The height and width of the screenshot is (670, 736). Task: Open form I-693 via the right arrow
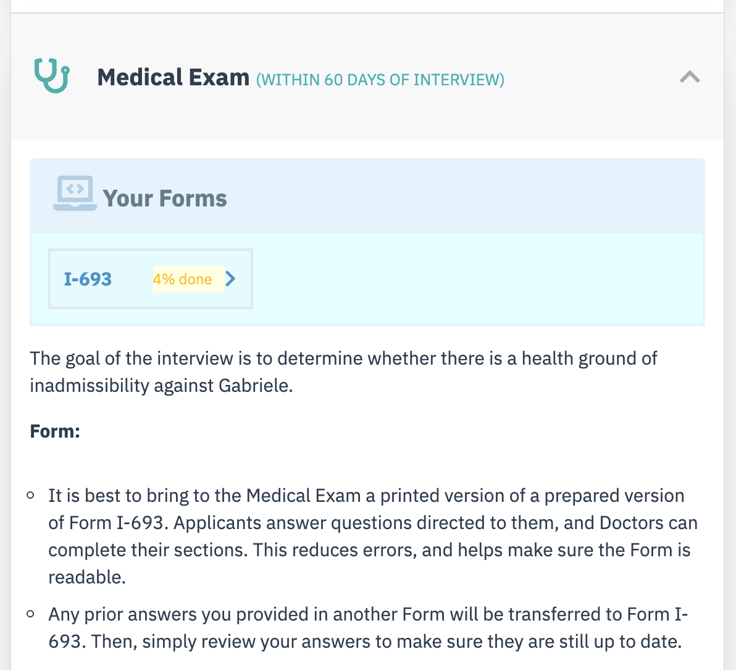tap(230, 279)
